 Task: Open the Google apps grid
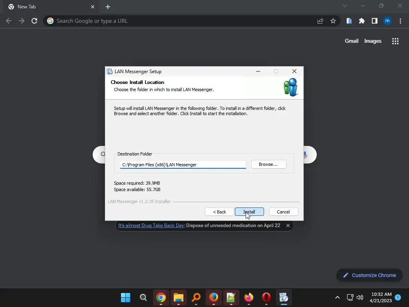pos(395,41)
